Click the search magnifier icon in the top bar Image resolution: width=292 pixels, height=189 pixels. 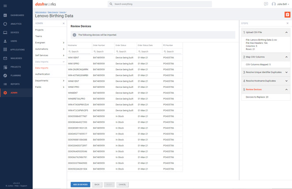pos(111,4)
